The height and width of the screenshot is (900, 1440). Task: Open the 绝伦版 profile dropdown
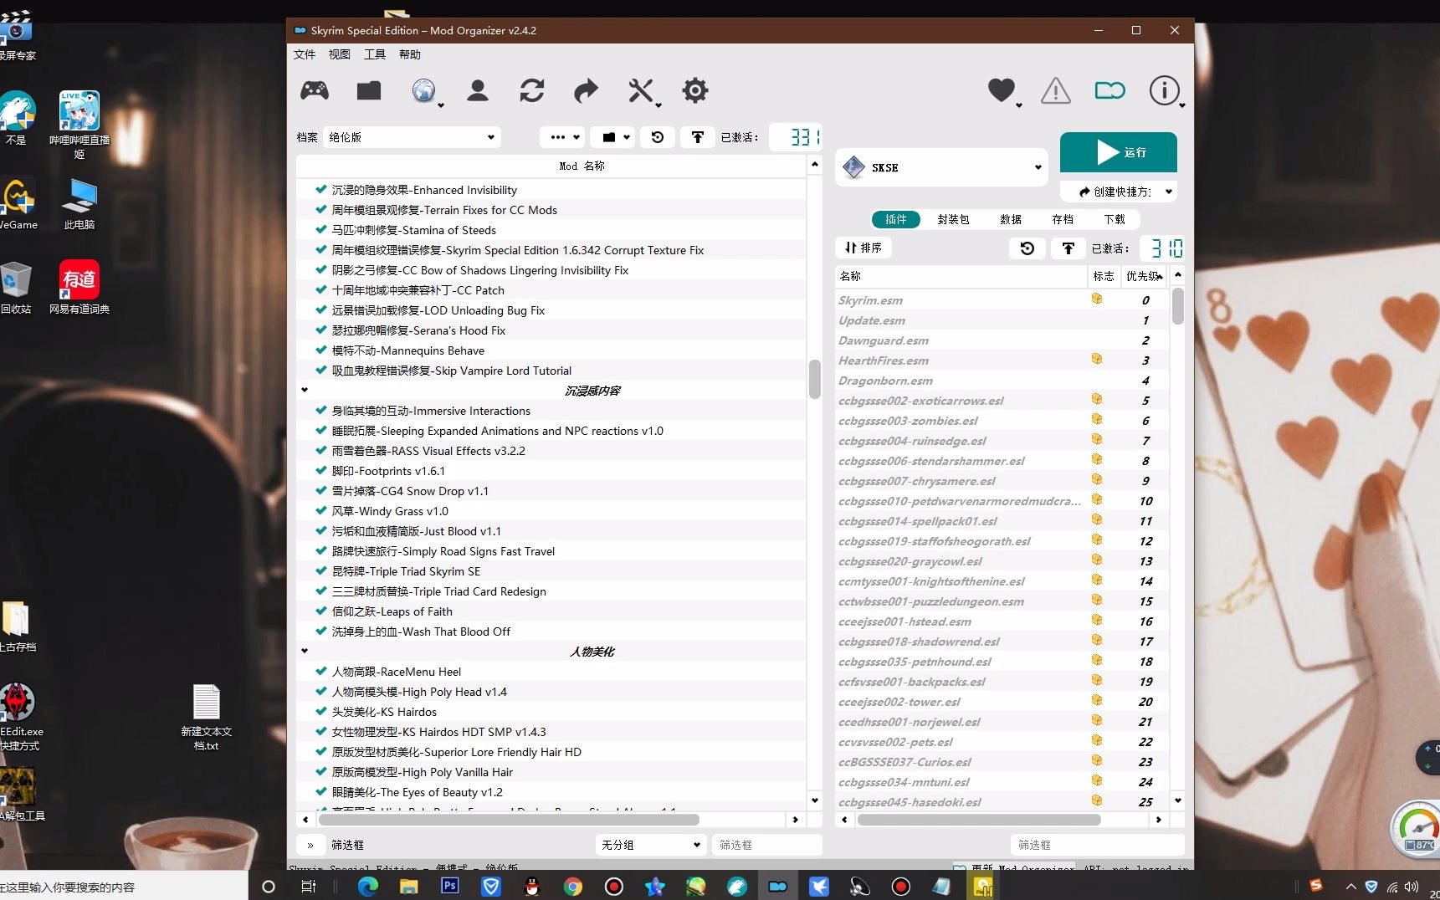pyautogui.click(x=412, y=137)
